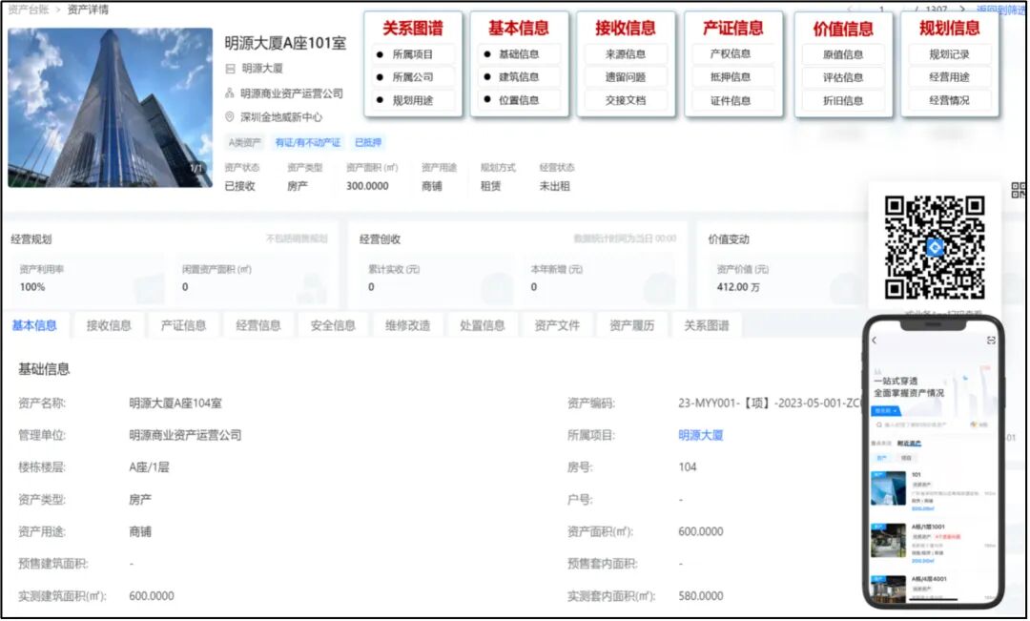Tap the scan icon in phone mockup
The width and height of the screenshot is (1030, 621).
(991, 341)
